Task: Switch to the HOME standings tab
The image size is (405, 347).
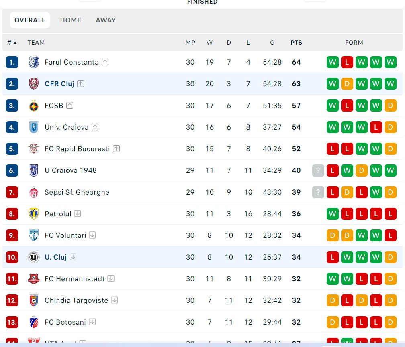Action: click(71, 20)
